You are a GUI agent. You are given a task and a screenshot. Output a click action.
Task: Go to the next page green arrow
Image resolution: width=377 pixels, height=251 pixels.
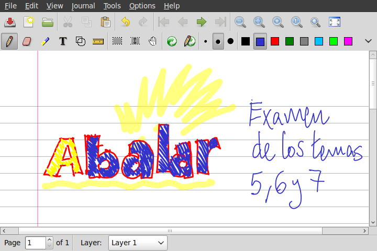click(202, 22)
